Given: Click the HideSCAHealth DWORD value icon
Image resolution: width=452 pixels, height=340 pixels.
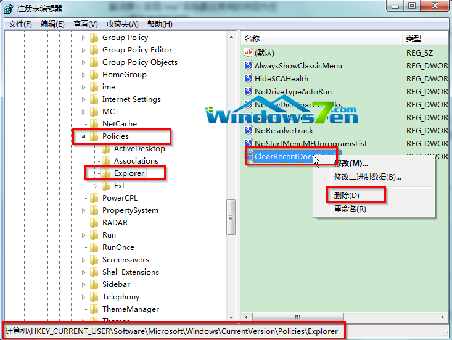Looking at the screenshot, I should pos(248,79).
